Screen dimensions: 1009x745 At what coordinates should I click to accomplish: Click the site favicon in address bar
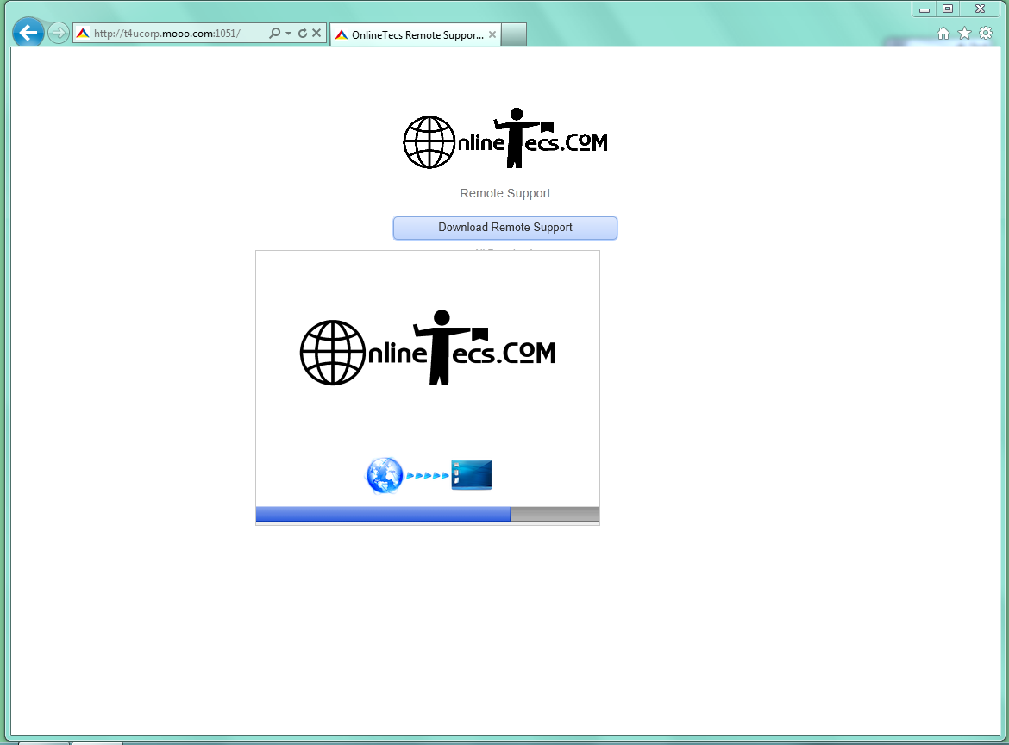coord(83,34)
